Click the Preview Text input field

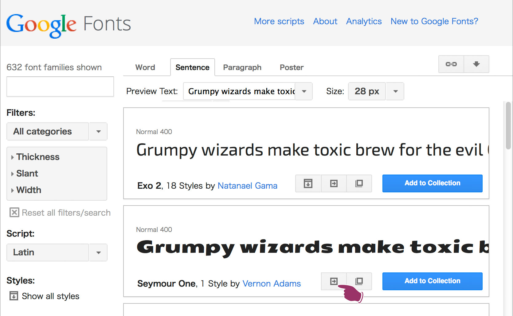click(239, 91)
